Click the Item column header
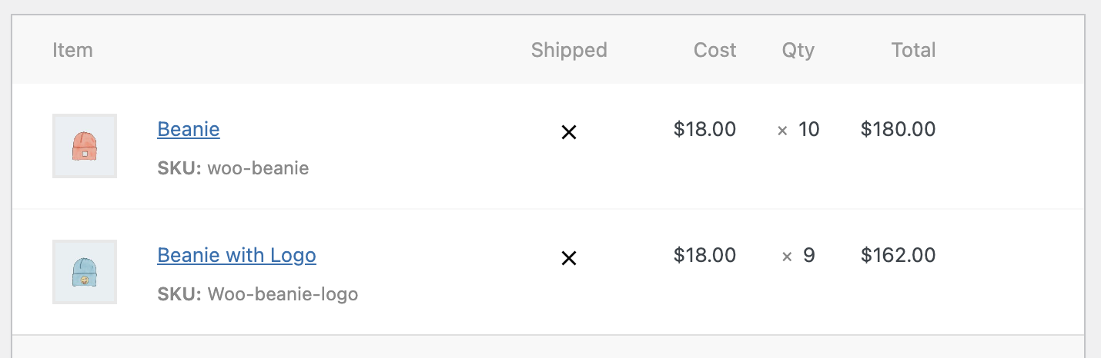 (72, 51)
